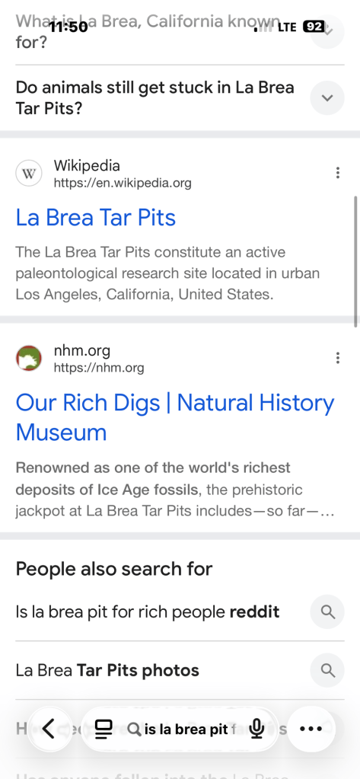Open Wikipedia result three-dot options
This screenshot has width=360, height=779.
tap(338, 172)
